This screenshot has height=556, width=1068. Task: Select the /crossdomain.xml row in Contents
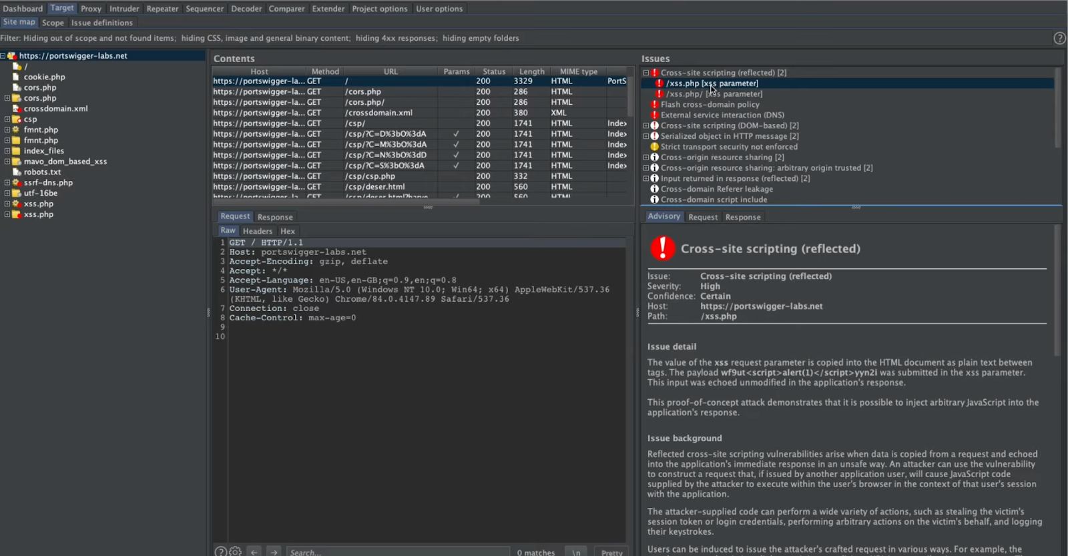click(x=419, y=113)
